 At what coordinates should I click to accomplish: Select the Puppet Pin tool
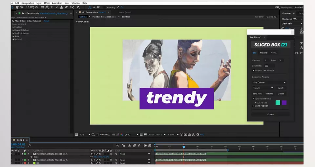click(78, 7)
